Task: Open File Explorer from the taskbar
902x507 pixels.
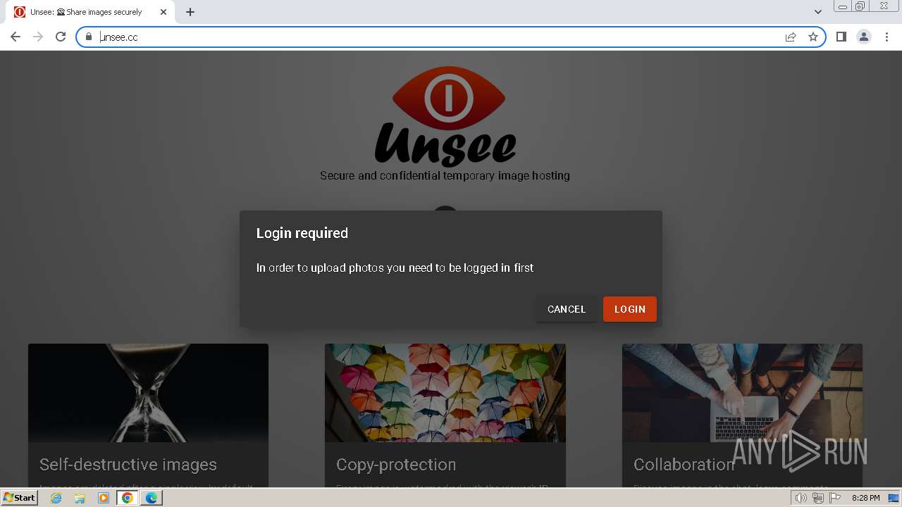Action: [80, 498]
